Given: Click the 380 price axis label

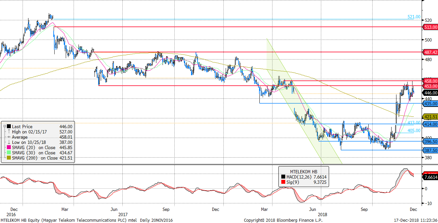Looking at the screenshot, I should 428,158.
